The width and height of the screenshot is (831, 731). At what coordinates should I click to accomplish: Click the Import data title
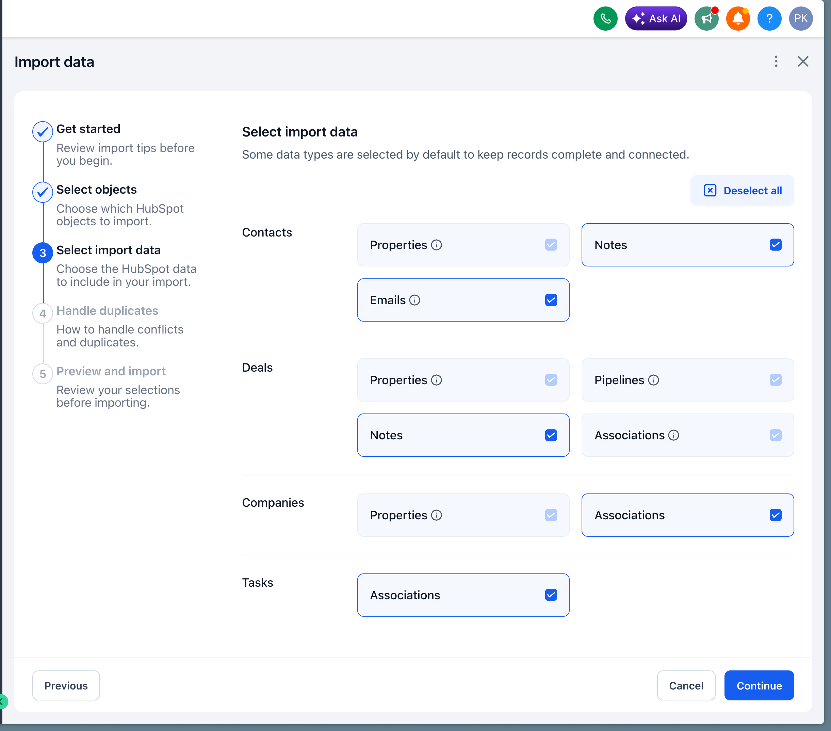click(54, 62)
